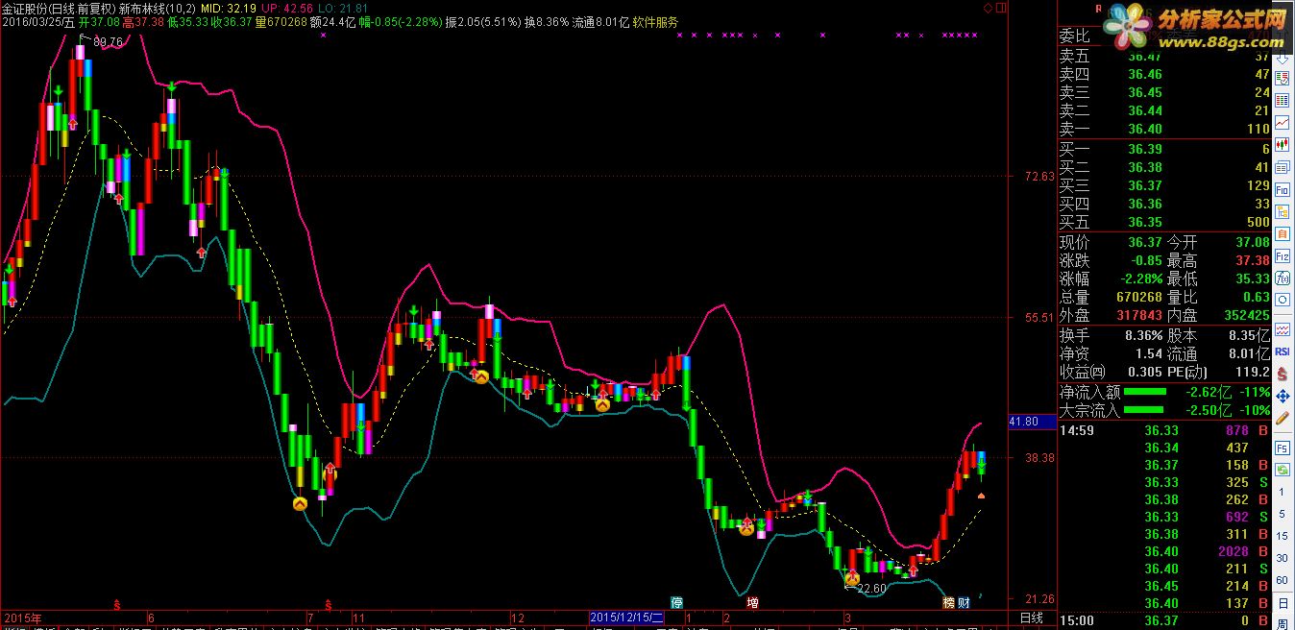Click the F12 trading icon

tap(1282, 256)
